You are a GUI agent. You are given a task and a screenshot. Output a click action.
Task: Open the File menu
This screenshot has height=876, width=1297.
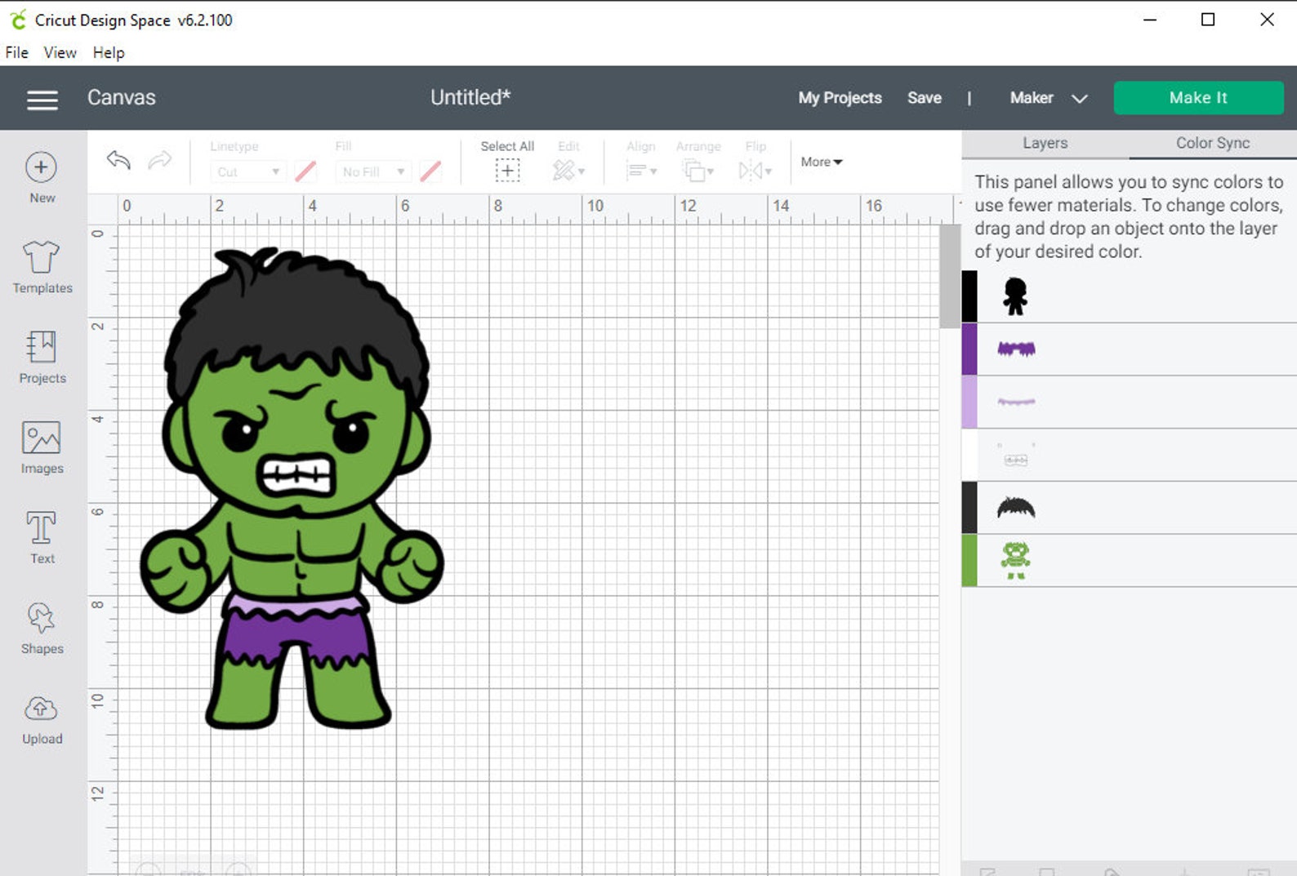click(x=16, y=52)
